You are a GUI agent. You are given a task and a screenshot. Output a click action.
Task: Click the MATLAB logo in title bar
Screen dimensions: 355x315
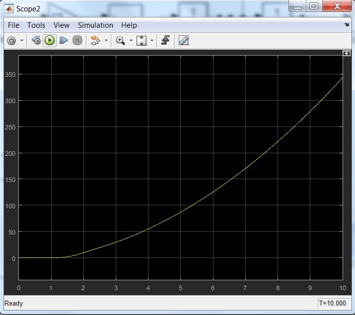pos(9,9)
